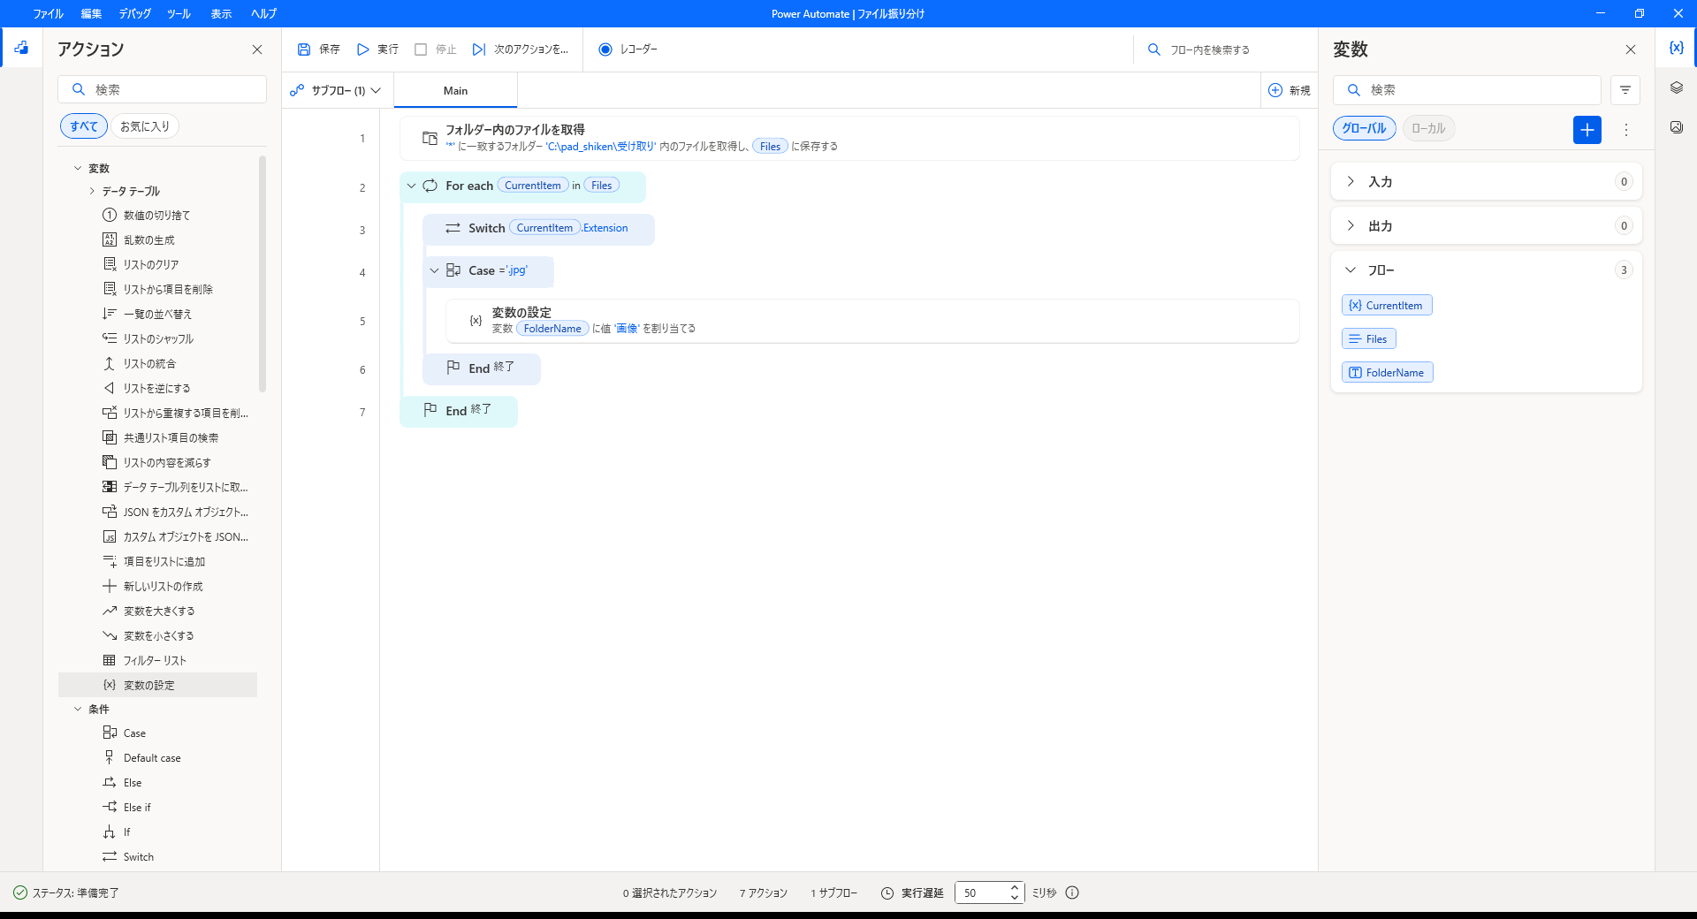Close the 変数 pane
Image resolution: width=1697 pixels, height=919 pixels.
(x=1631, y=49)
